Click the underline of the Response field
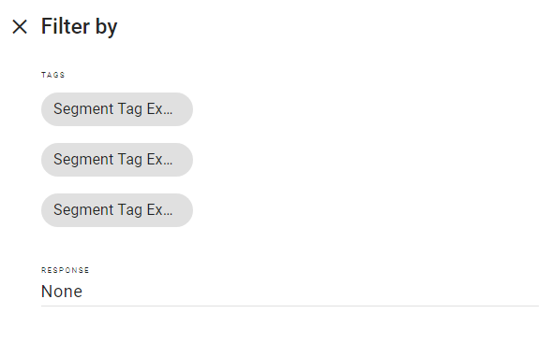The height and width of the screenshot is (342, 551). [x=290, y=306]
